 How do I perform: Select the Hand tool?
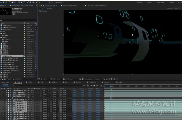[x=4, y=2]
